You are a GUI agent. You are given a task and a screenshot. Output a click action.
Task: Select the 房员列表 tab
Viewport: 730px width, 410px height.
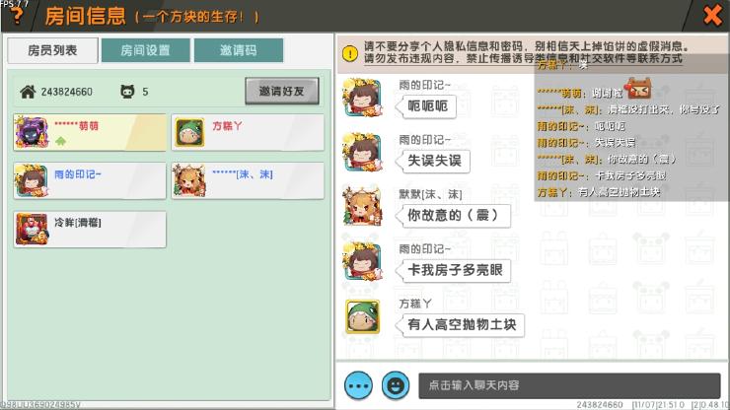tap(52, 50)
